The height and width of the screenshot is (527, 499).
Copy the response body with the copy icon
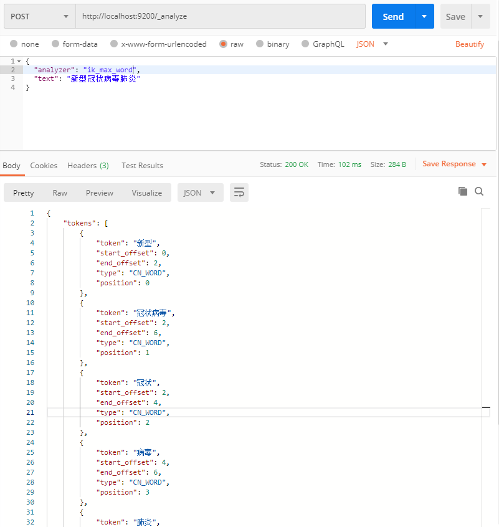[463, 191]
